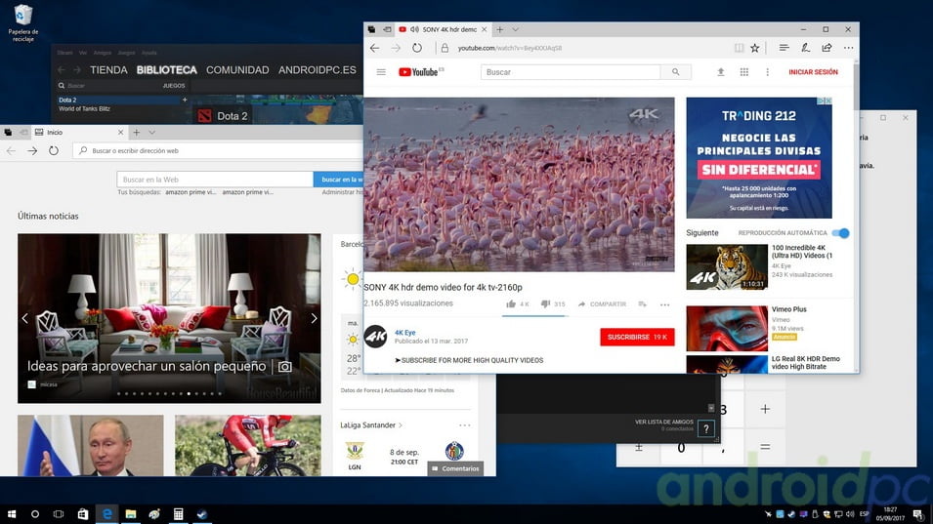Click Buscar en la Web search box
933x524 pixels.
[215, 180]
